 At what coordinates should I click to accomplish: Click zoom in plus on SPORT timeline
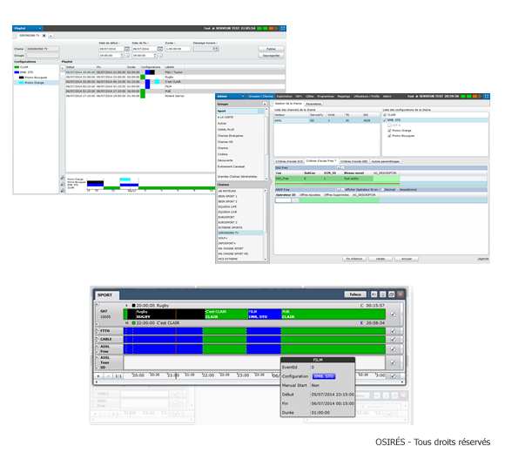point(98,375)
